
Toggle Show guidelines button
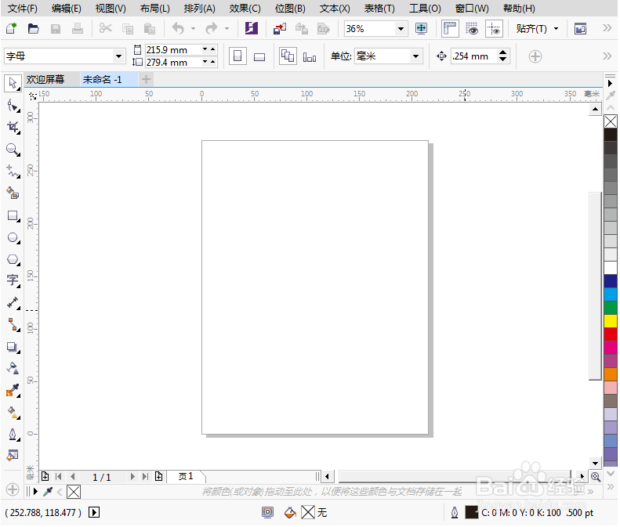494,28
